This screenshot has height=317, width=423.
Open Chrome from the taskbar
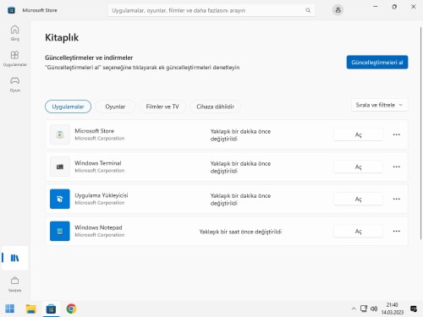coord(71,309)
